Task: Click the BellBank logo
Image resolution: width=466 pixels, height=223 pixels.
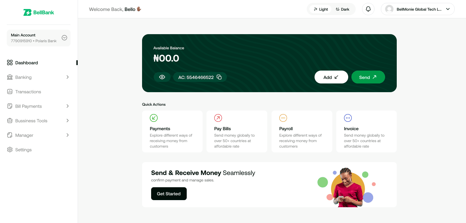Action: pyautogui.click(x=39, y=13)
